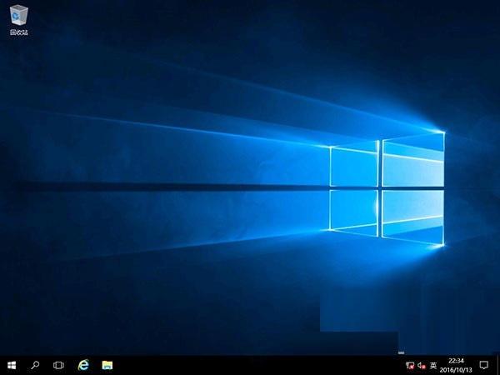
Task: Click the wallpaper Windows logo upper-left pane
Action: (354, 167)
